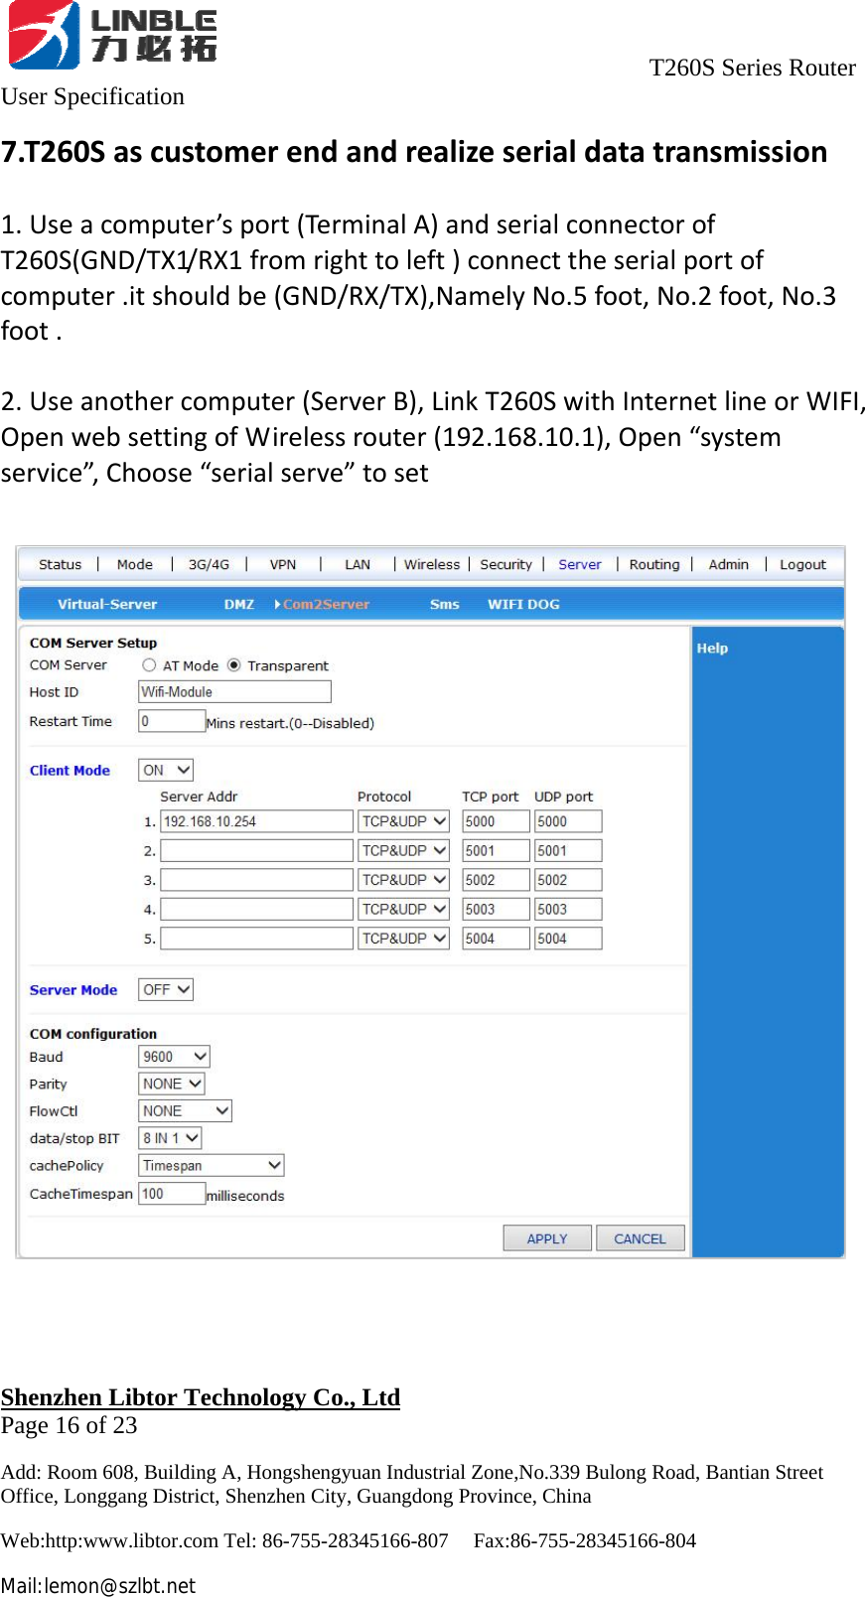This screenshot has width=865, height=1597.
Task: Click the empty Server Addr 3 field
Action: (x=257, y=880)
